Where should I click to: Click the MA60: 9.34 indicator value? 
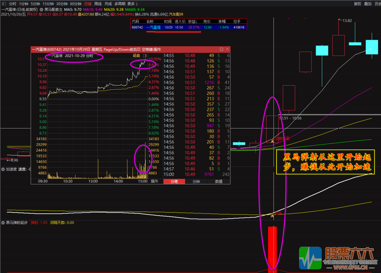(x=135, y=9)
